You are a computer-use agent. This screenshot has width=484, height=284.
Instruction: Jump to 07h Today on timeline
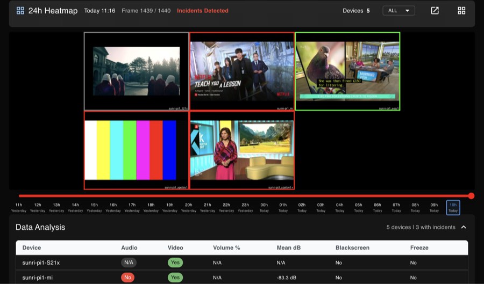click(396, 208)
